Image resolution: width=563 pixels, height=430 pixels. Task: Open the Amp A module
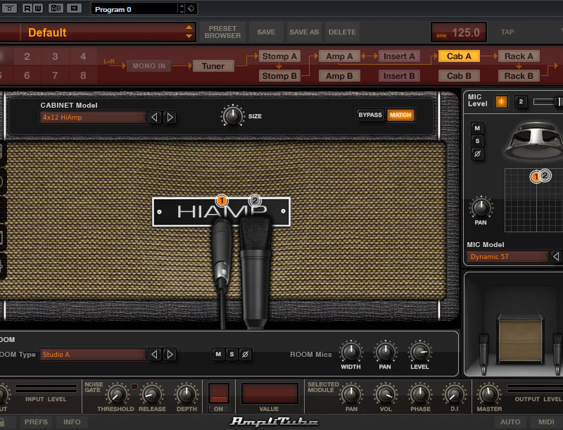click(339, 56)
